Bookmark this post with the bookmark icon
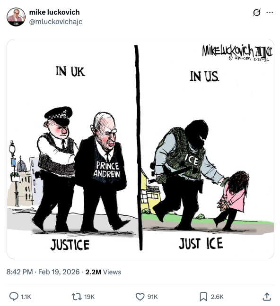Image resolution: width=280 pixels, height=306 pixels. 203,297
